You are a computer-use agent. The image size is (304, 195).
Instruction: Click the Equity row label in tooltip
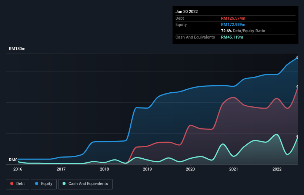[x=181, y=24]
